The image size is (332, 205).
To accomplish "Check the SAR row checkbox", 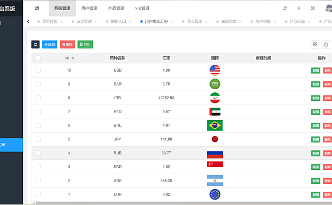I will 38,84.
